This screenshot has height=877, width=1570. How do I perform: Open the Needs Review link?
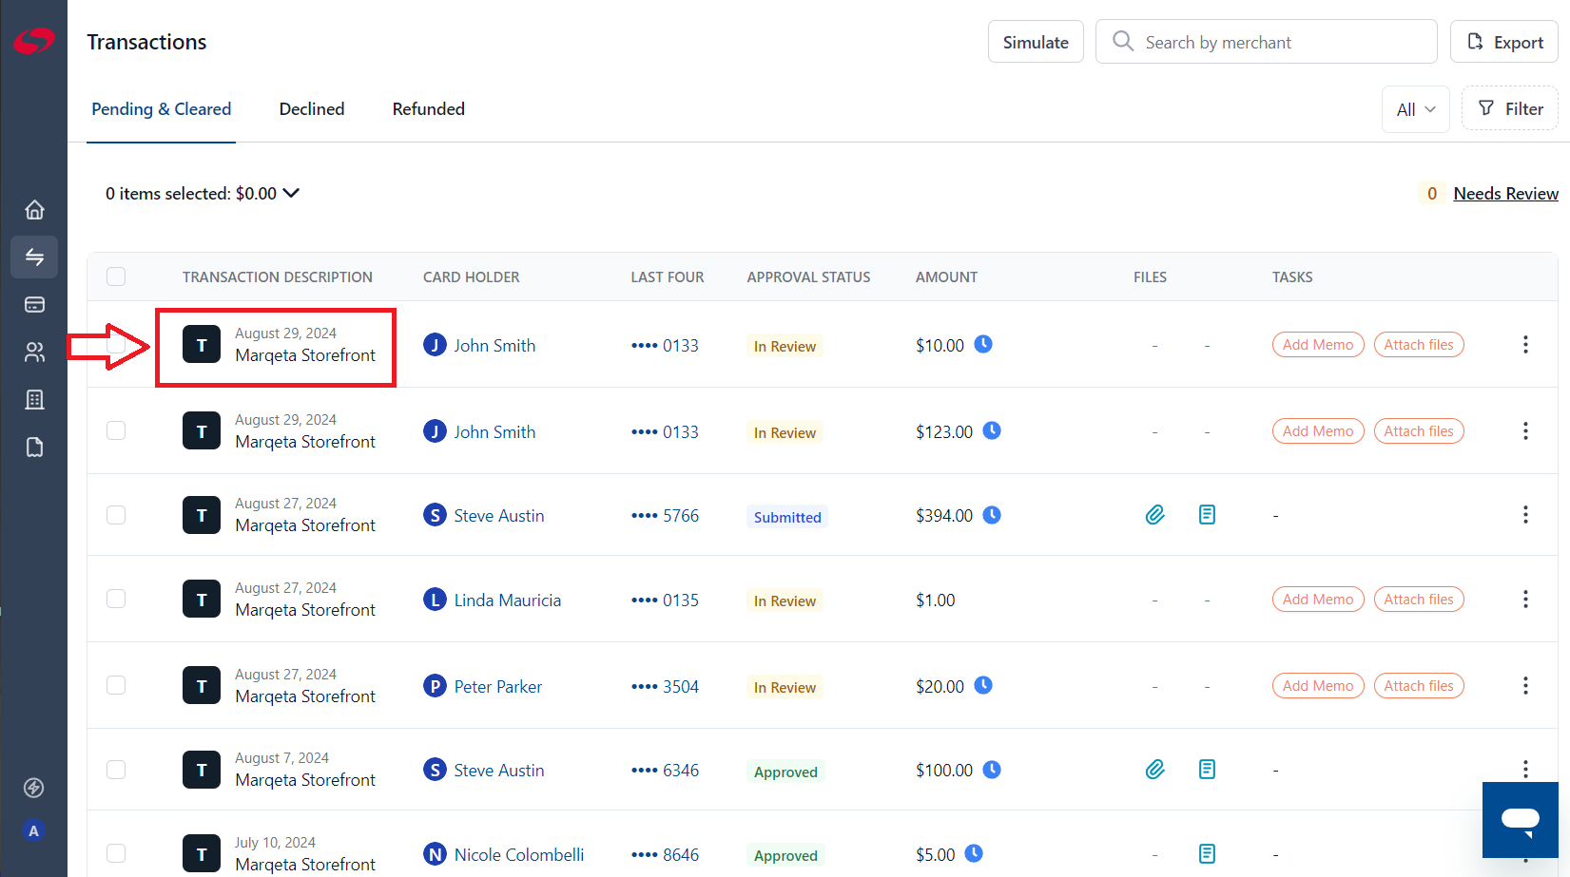tap(1506, 194)
